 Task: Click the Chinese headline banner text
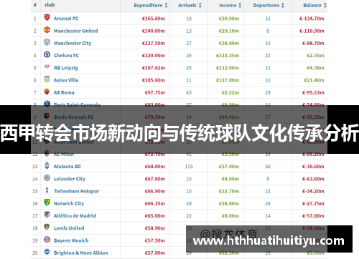coord(179,133)
